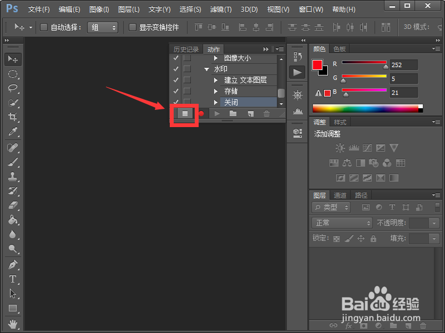Expand the 建立 文本图层 action step
This screenshot has width=445, height=333.
click(215, 80)
